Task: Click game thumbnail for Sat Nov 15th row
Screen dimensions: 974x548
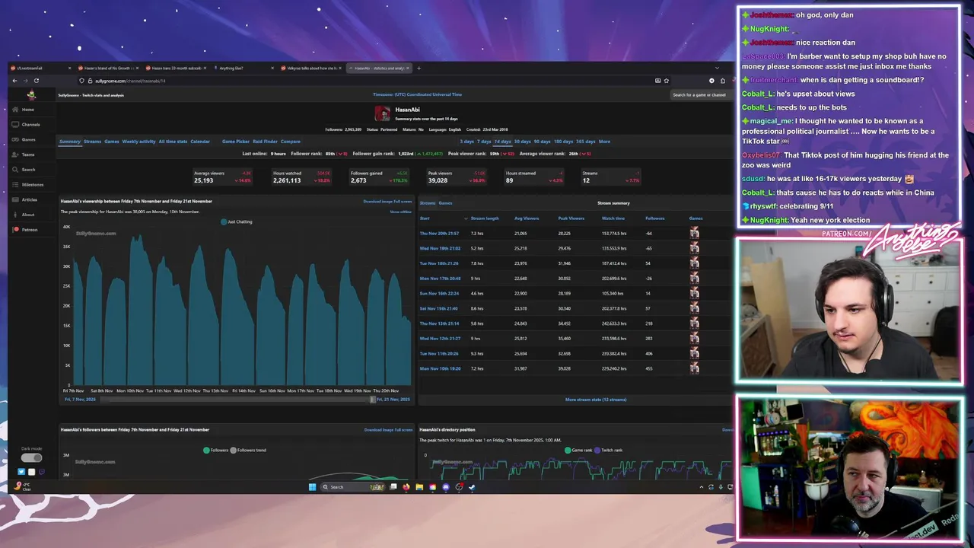Action: point(694,308)
